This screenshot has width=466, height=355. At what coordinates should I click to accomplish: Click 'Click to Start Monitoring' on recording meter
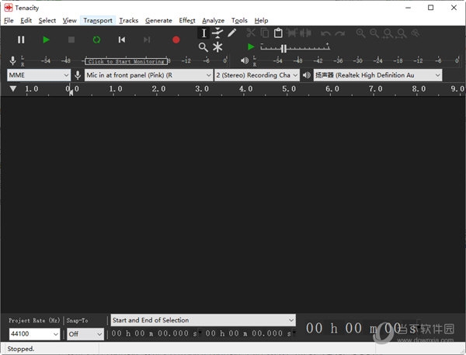click(126, 61)
